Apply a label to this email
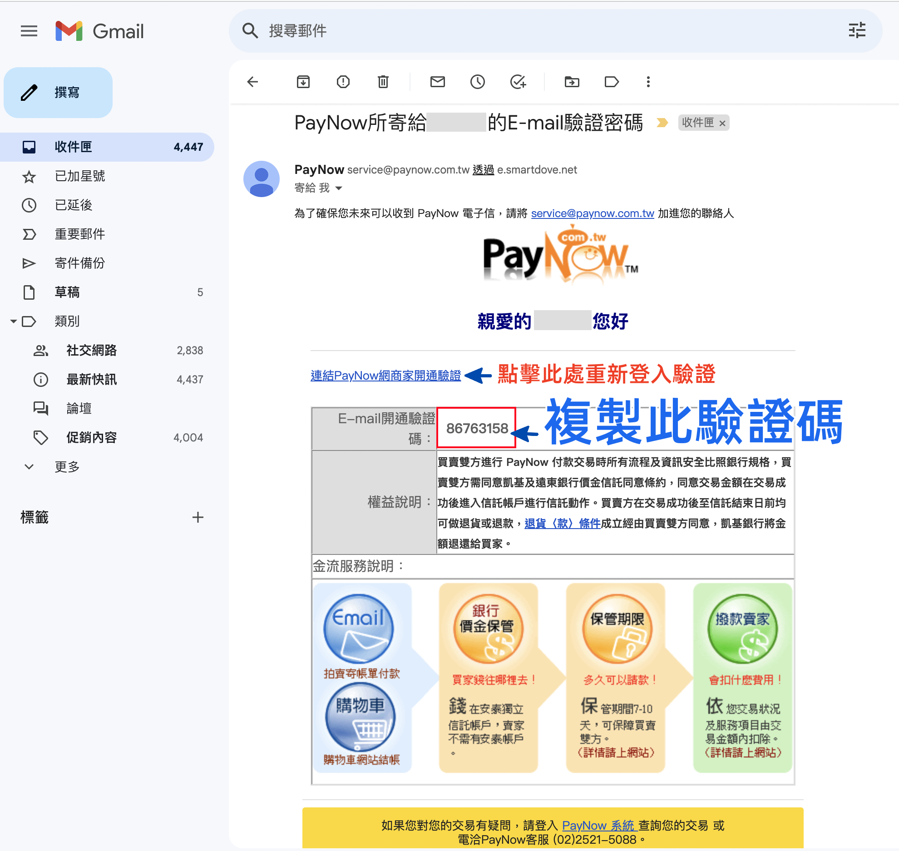This screenshot has height=851, width=899. (612, 82)
